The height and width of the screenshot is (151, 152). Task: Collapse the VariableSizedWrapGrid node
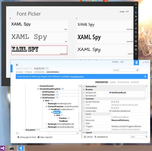click(x=38, y=89)
